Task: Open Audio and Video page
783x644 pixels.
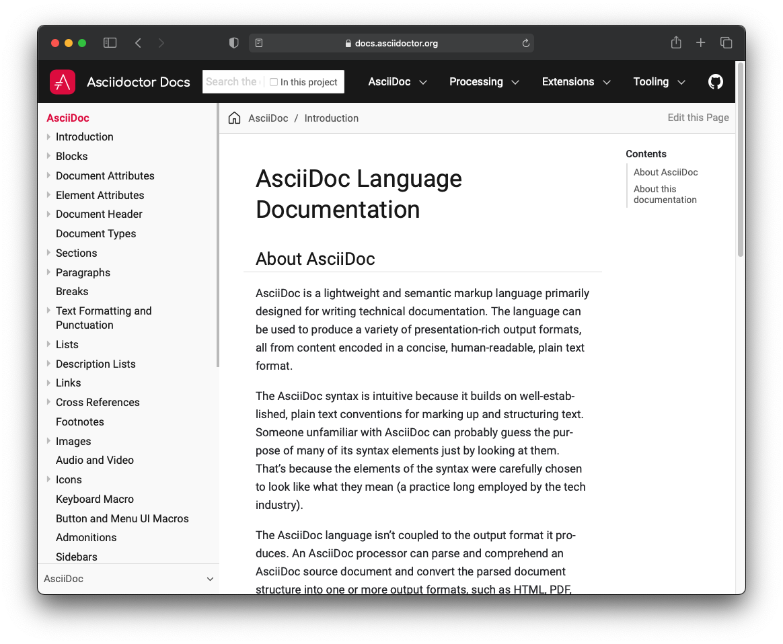Action: click(x=95, y=460)
